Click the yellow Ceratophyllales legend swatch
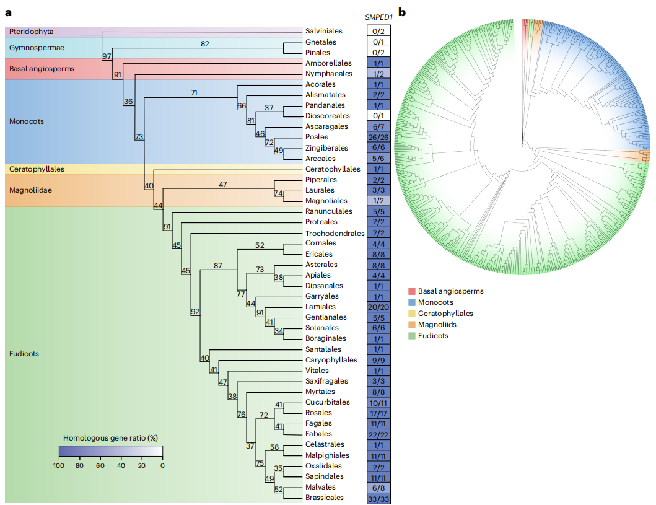656x505 pixels. 412,314
